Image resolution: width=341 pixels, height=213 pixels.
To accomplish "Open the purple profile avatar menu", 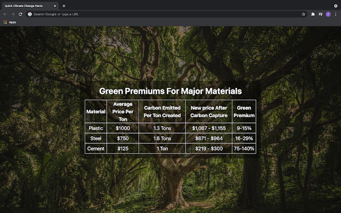I will (328, 14).
